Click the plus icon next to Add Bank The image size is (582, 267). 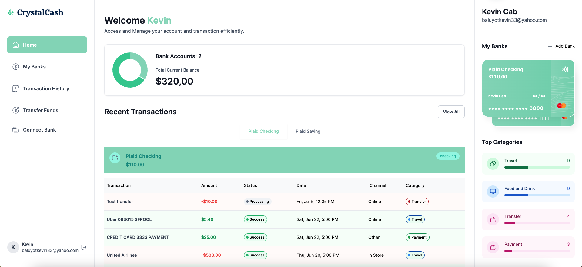tap(550, 46)
